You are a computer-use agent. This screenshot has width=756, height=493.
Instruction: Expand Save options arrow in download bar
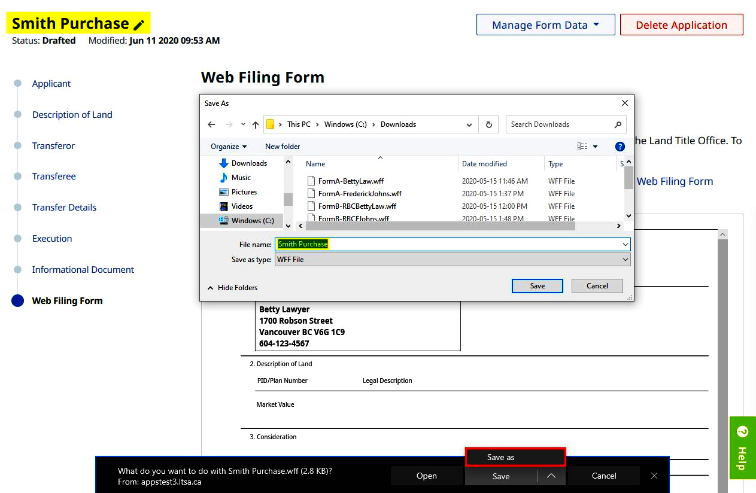[x=551, y=476]
